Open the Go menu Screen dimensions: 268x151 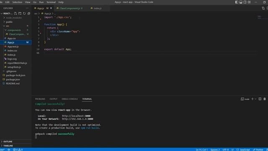35,2
